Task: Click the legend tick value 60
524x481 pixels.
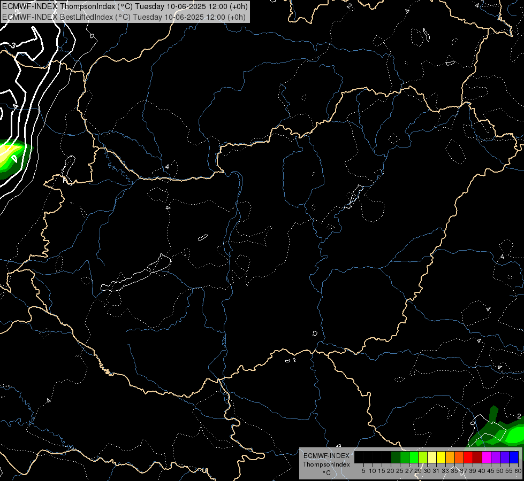Action: (x=518, y=471)
